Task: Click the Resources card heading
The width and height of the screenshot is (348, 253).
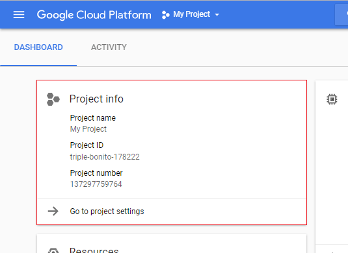Action: pos(94,250)
